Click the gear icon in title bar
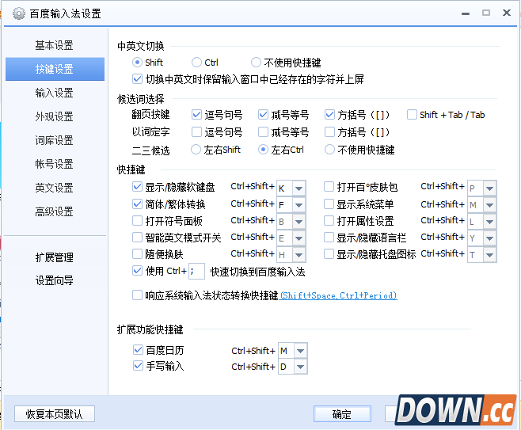This screenshot has width=521, height=430. (19, 13)
